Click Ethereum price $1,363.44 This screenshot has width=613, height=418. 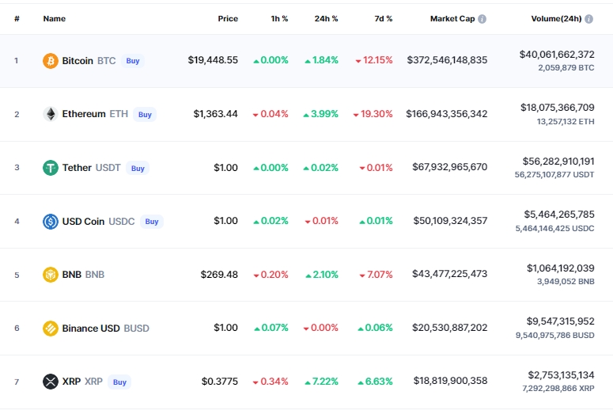[x=215, y=114]
